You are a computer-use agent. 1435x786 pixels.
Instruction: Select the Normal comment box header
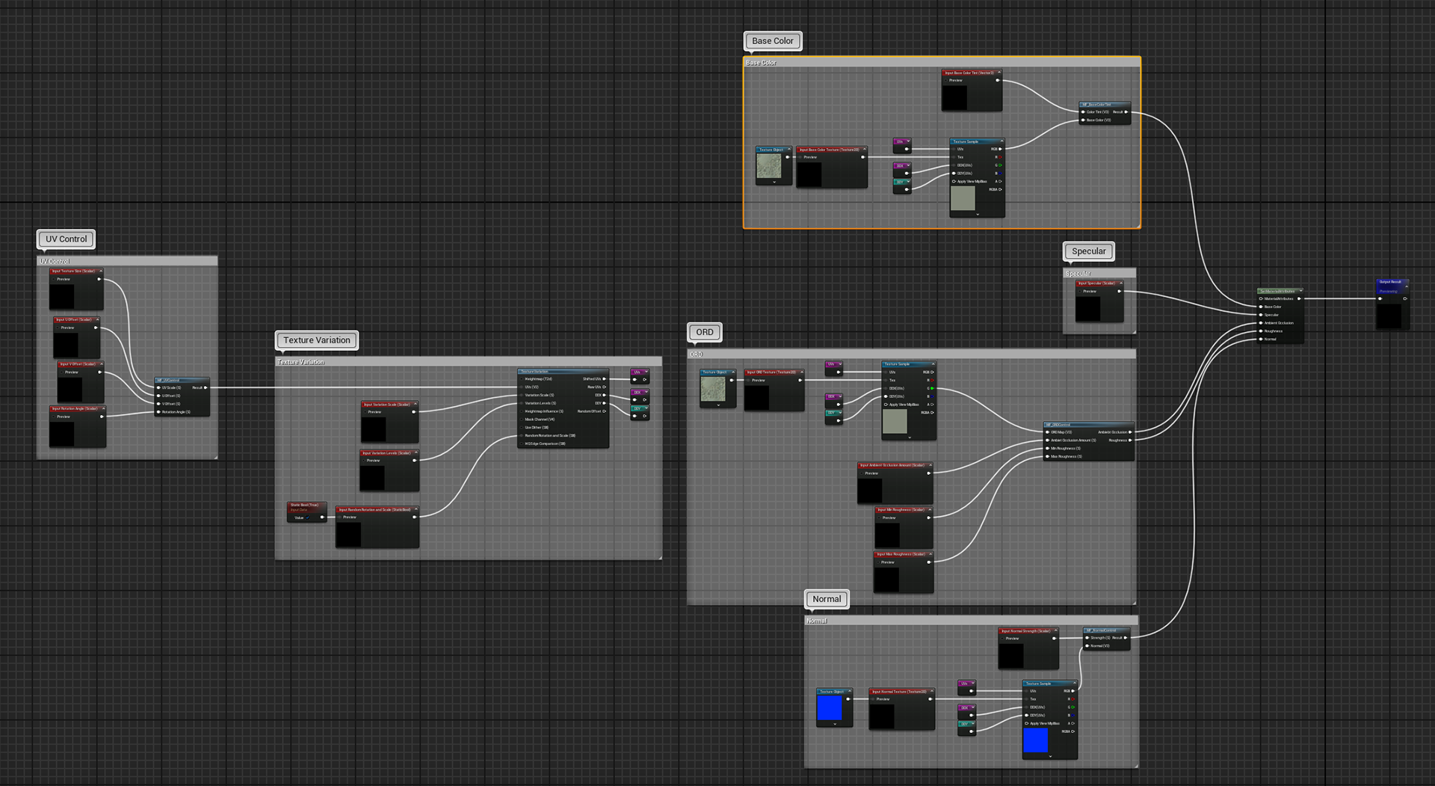click(x=972, y=621)
